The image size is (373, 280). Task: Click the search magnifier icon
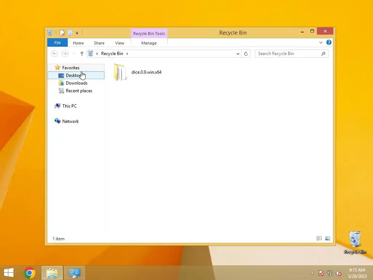pyautogui.click(x=323, y=54)
